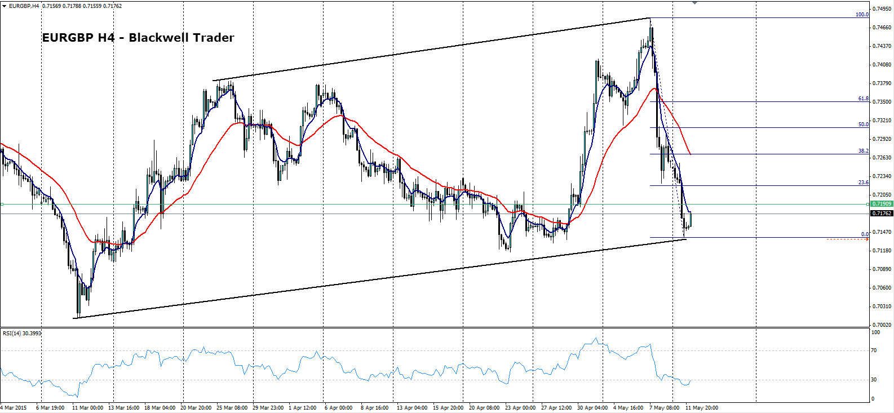
Task: Click the 0.74370 price axis label
Action: (882, 46)
